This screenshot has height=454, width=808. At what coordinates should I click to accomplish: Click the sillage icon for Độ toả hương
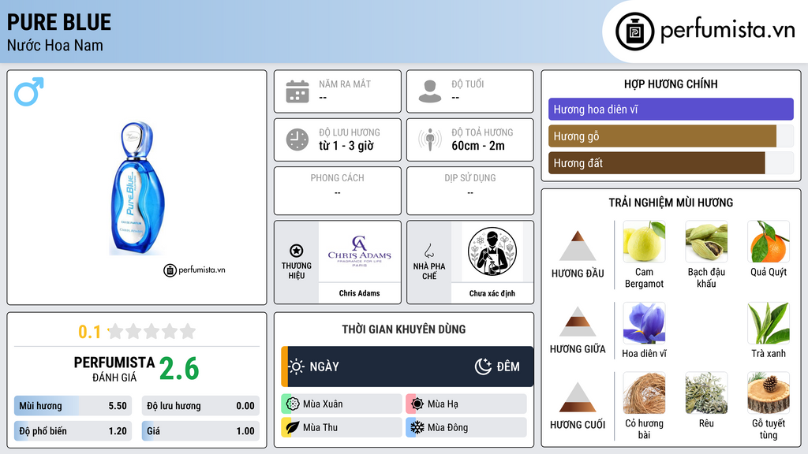tap(430, 140)
